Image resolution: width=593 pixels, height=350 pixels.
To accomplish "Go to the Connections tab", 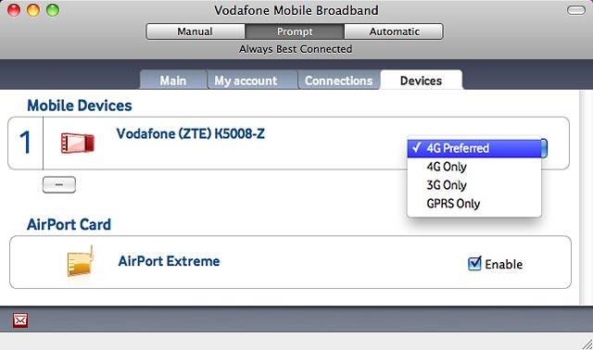I will pos(339,81).
